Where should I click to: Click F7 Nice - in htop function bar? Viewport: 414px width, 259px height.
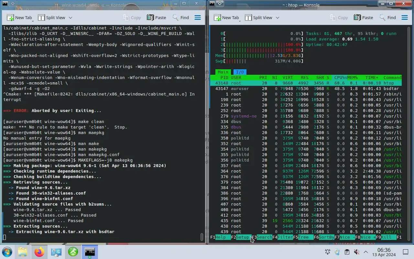345,237
